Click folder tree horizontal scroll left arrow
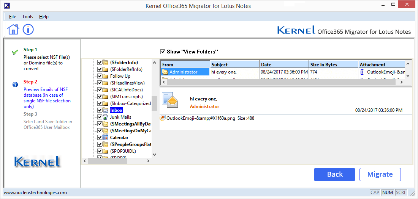 click(x=84, y=161)
